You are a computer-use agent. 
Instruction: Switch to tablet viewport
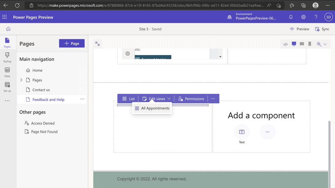[x=302, y=44]
